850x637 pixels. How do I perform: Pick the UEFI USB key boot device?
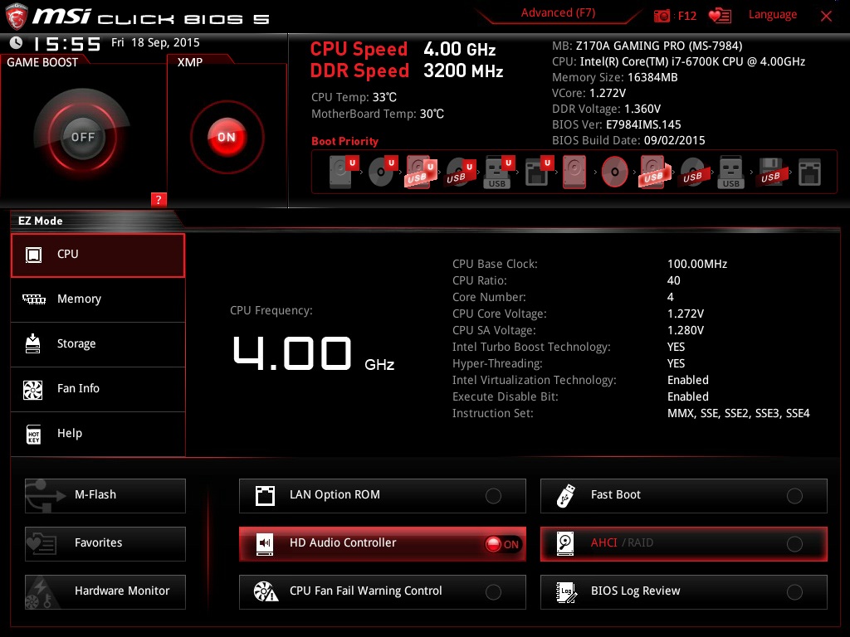tap(498, 172)
